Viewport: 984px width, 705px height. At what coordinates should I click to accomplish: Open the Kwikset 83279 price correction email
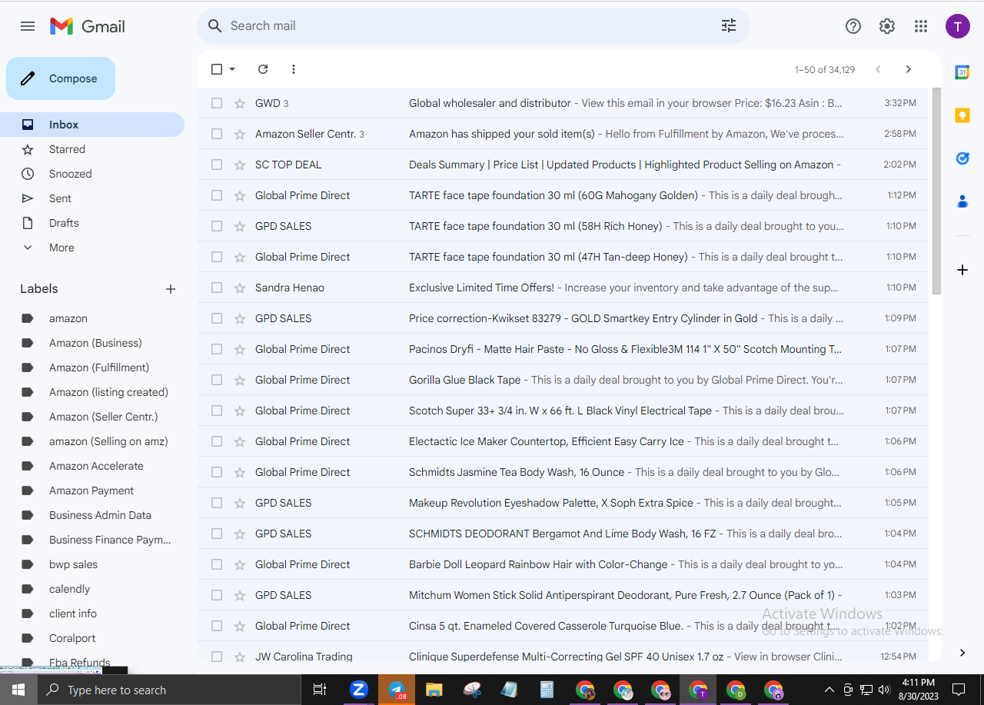(563, 318)
